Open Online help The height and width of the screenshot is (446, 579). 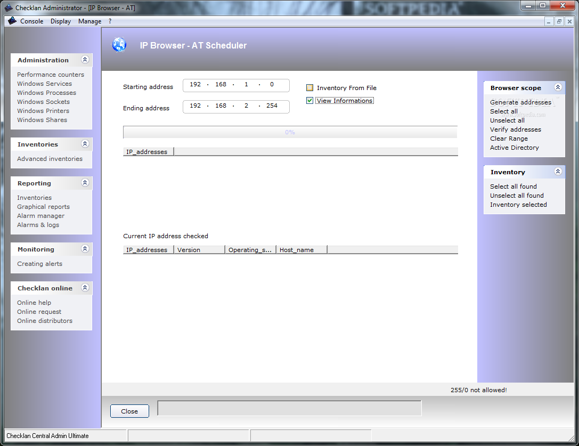(x=34, y=303)
